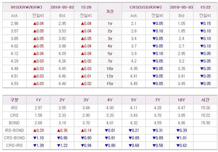Select the IRS-BOND row label
This screenshot has width=218, height=152.
pyautogui.click(x=14, y=131)
